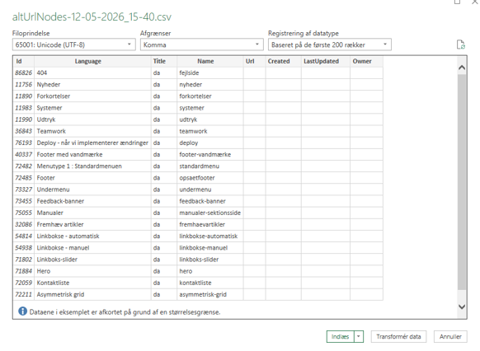Click the info icon beside truncation notice
The image size is (480, 351).
coord(22,311)
